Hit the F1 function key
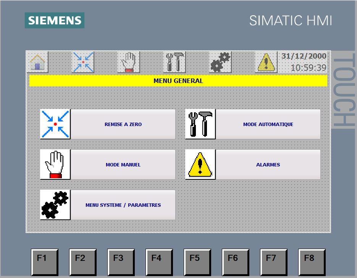Screen dimensions: 357x278 point(45,262)
